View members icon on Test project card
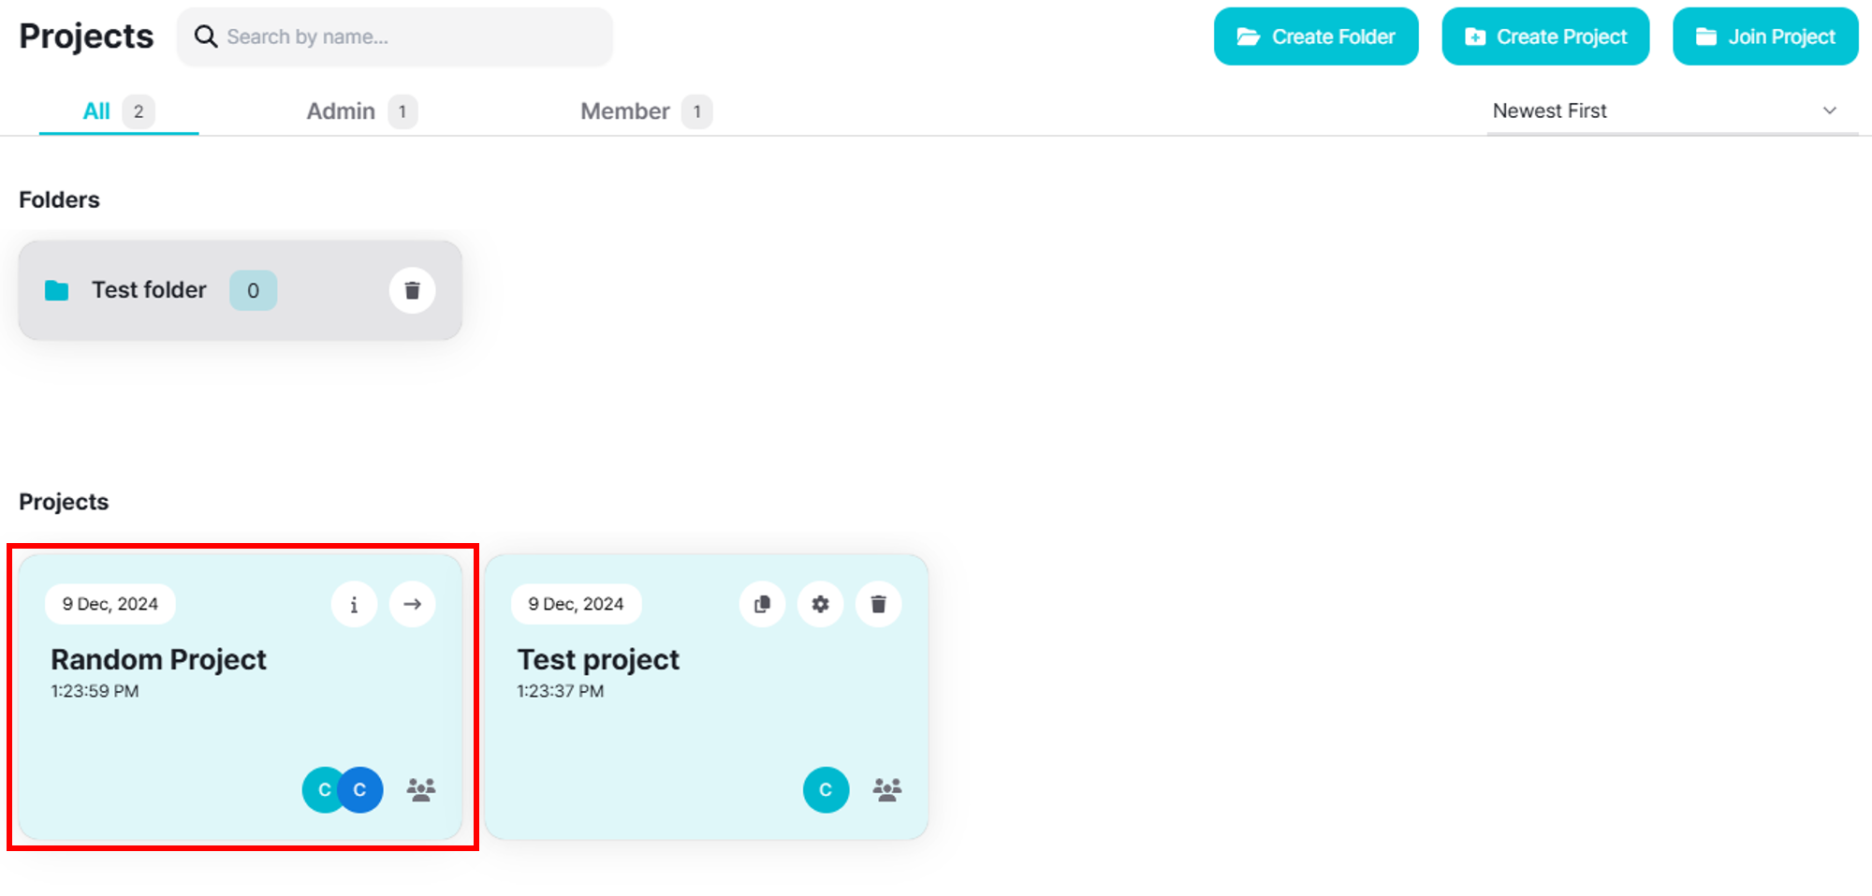The height and width of the screenshot is (896, 1872). pyautogui.click(x=886, y=789)
